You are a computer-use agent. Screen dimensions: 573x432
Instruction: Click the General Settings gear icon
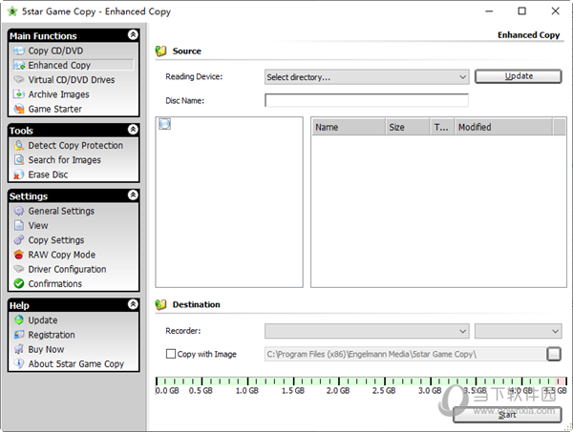(x=19, y=211)
